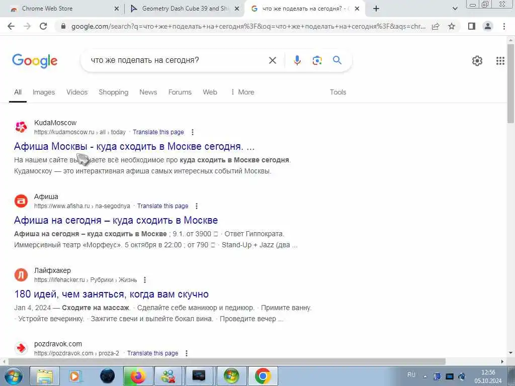Search by image using Google Lens

(317, 60)
